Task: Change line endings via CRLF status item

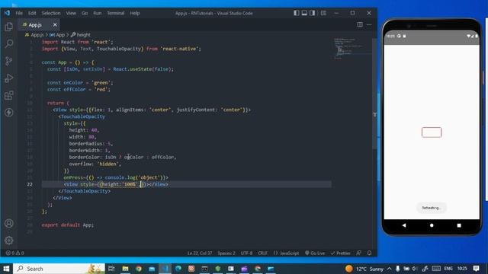Action: 262,253
